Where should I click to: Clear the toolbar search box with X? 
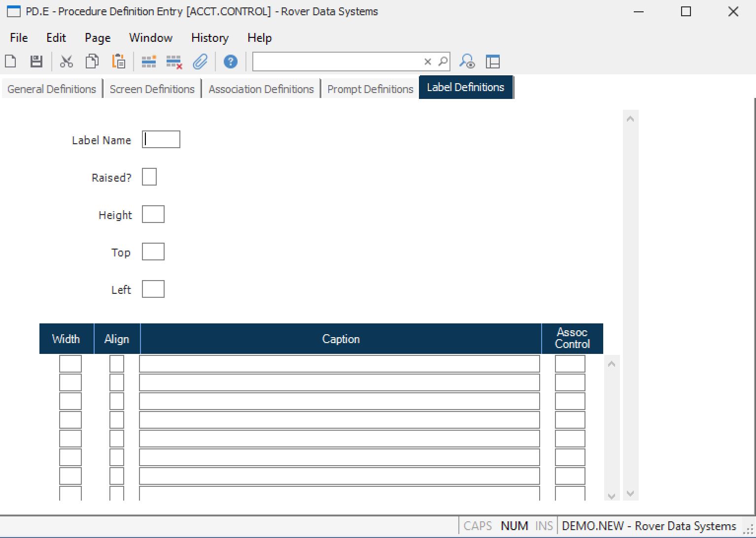tap(427, 62)
